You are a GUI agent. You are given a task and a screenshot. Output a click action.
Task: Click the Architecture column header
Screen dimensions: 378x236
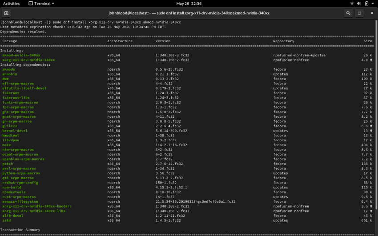pos(120,41)
